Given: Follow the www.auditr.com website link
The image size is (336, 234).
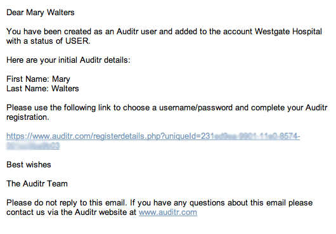Looking at the screenshot, I should click(x=168, y=212).
